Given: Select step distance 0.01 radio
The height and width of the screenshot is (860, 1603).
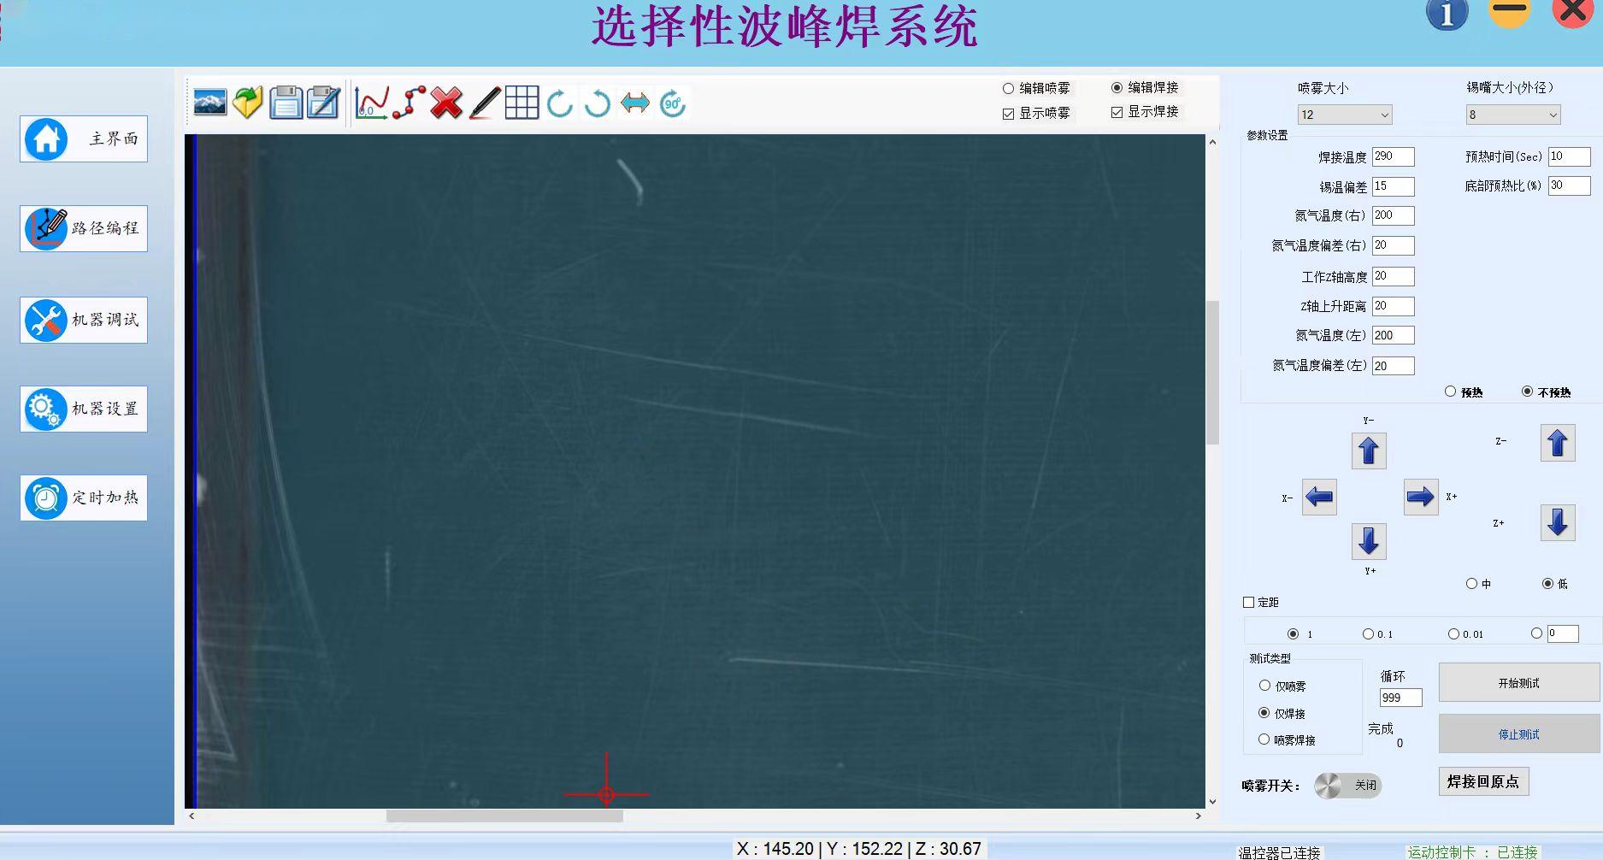Looking at the screenshot, I should 1453,634.
